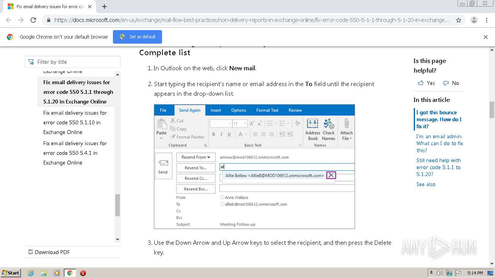The height and width of the screenshot is (278, 495).
Task: Click the table of contents scroll up arrow
Action: tap(118, 74)
